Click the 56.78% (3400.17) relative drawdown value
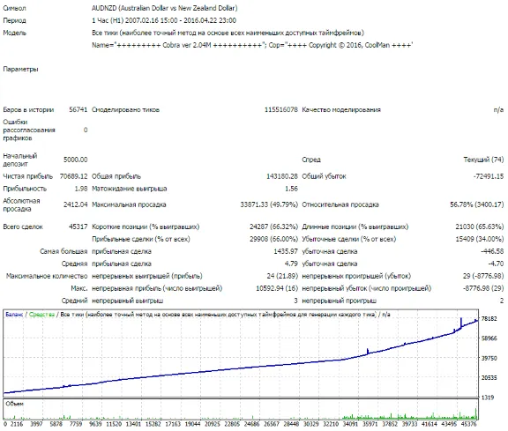This screenshot has height=431, width=508. point(476,204)
